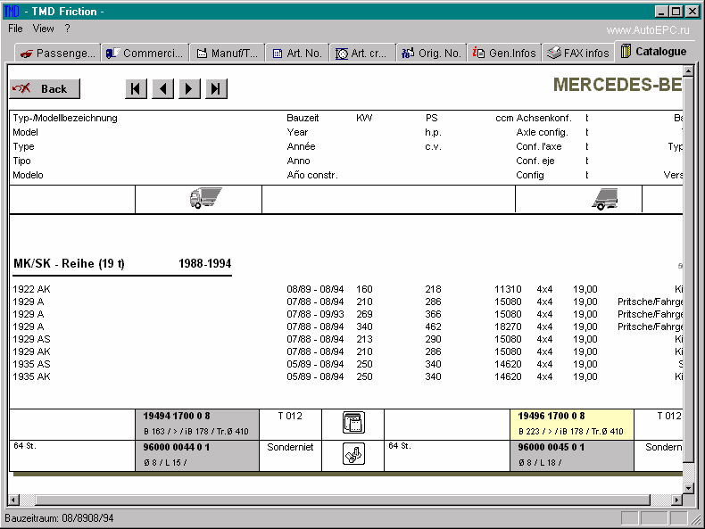Screen dimensions: 705x529
Task: Click the 462 PS value
Action: coord(433,326)
